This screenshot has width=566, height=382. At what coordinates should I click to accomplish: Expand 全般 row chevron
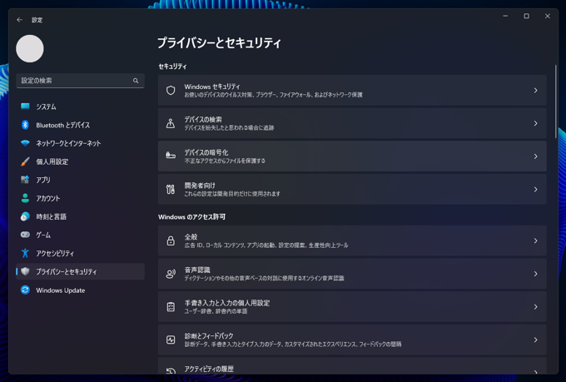pyautogui.click(x=536, y=241)
